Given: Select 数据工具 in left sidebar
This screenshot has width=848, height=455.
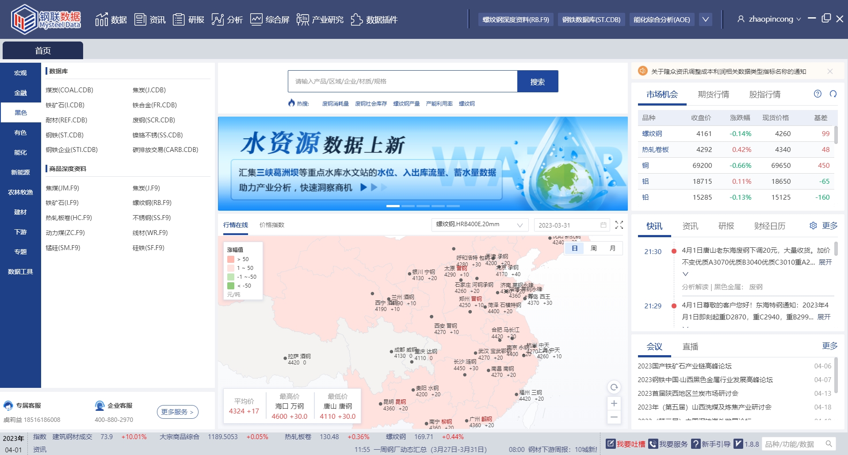Looking at the screenshot, I should [20, 272].
